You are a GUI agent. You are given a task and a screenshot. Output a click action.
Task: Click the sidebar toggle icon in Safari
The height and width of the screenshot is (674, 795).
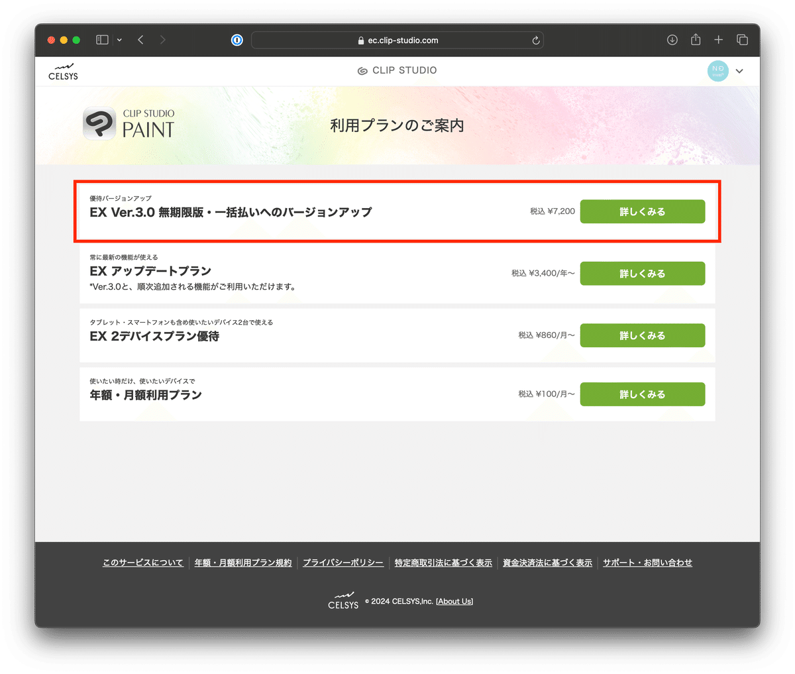coord(101,40)
